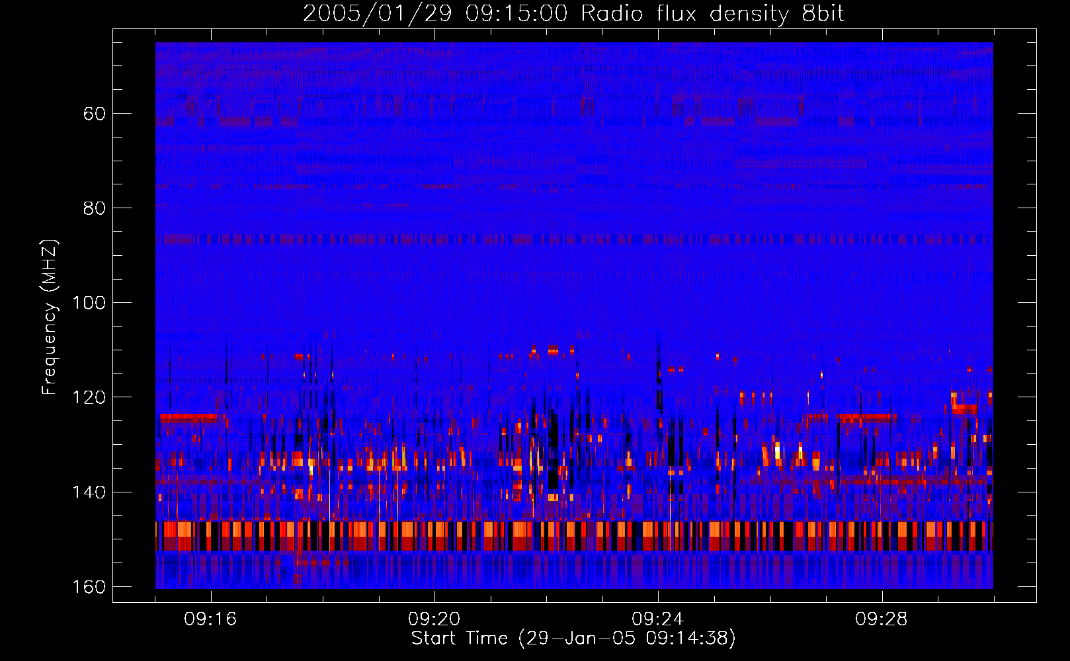Viewport: 1070px width, 661px height.
Task: Click the 100 frequency tick label
Action: 88,303
